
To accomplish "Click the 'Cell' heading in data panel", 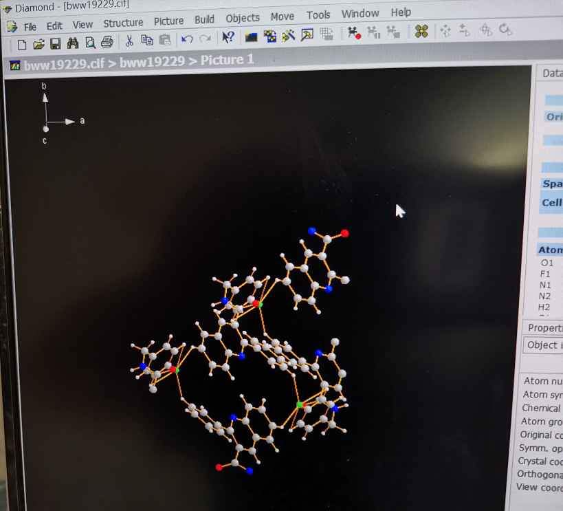I will pyautogui.click(x=551, y=203).
